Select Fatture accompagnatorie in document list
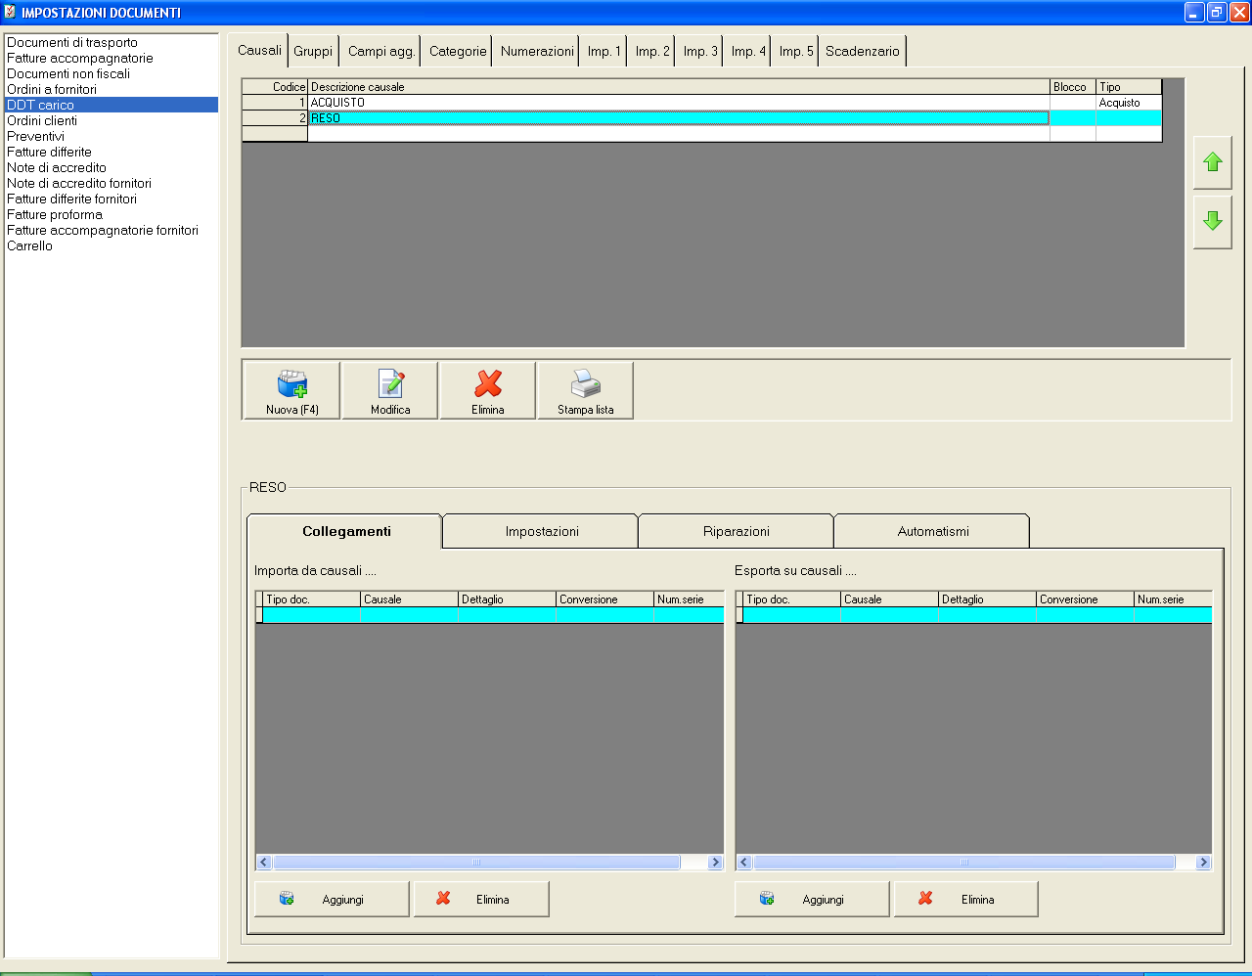Image resolution: width=1252 pixels, height=976 pixels. click(80, 58)
